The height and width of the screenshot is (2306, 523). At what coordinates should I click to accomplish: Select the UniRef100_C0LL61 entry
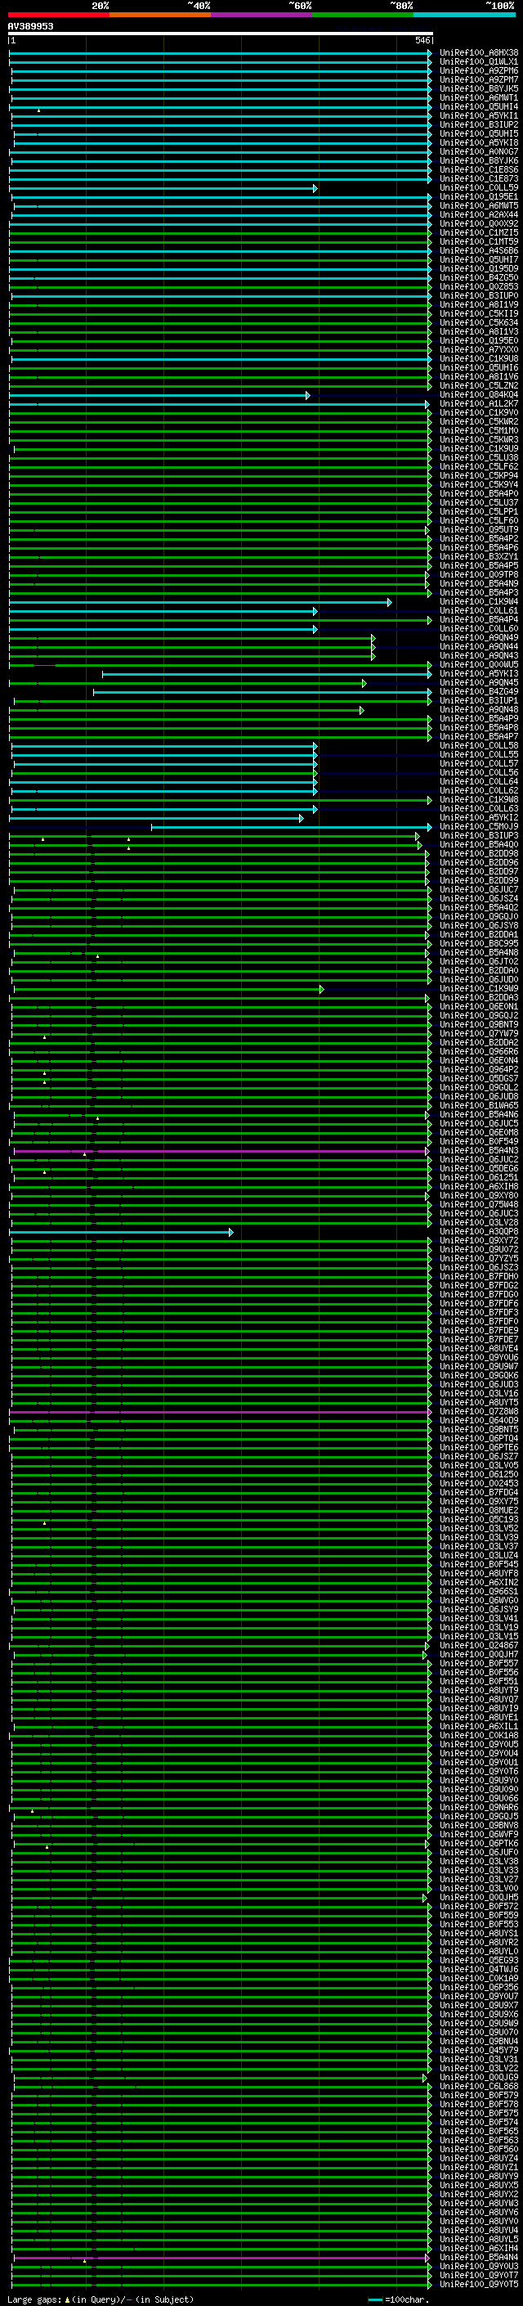click(478, 610)
